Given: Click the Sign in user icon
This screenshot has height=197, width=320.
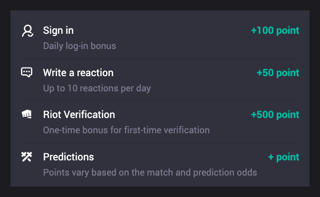Looking at the screenshot, I should tap(28, 31).
